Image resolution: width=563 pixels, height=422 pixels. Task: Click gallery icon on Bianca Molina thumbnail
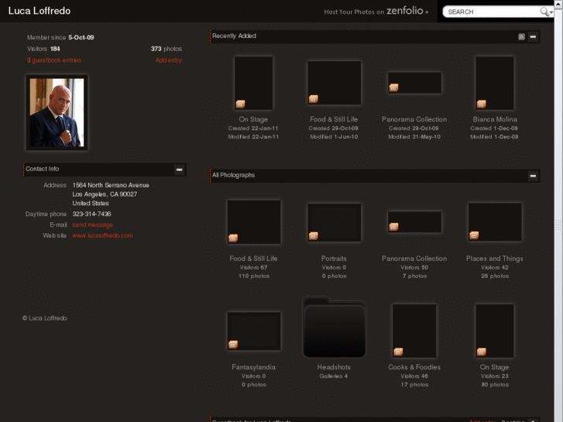point(482,104)
